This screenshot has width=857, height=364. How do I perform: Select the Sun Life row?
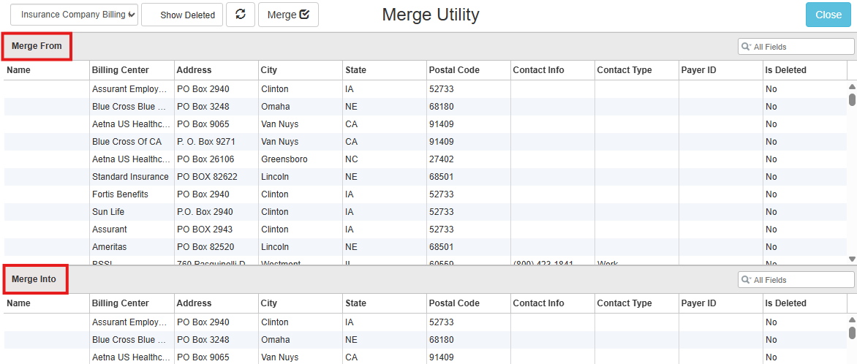(x=426, y=211)
